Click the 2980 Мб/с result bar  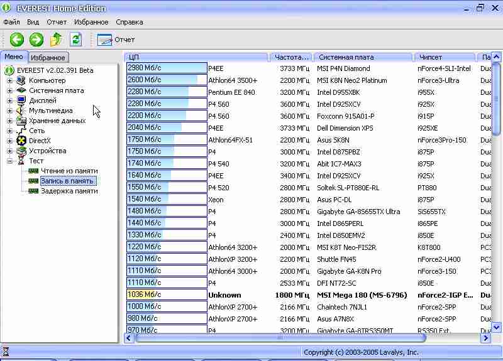[x=167, y=68]
